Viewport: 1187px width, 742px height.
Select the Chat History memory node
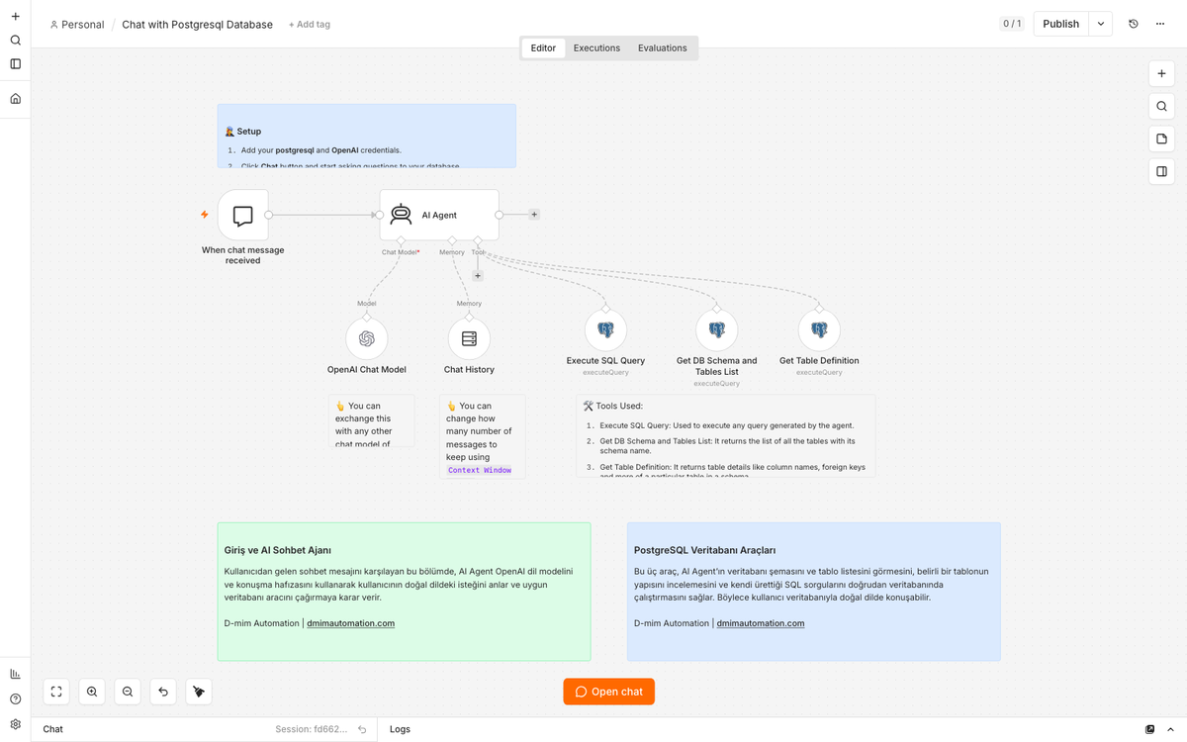coord(469,338)
